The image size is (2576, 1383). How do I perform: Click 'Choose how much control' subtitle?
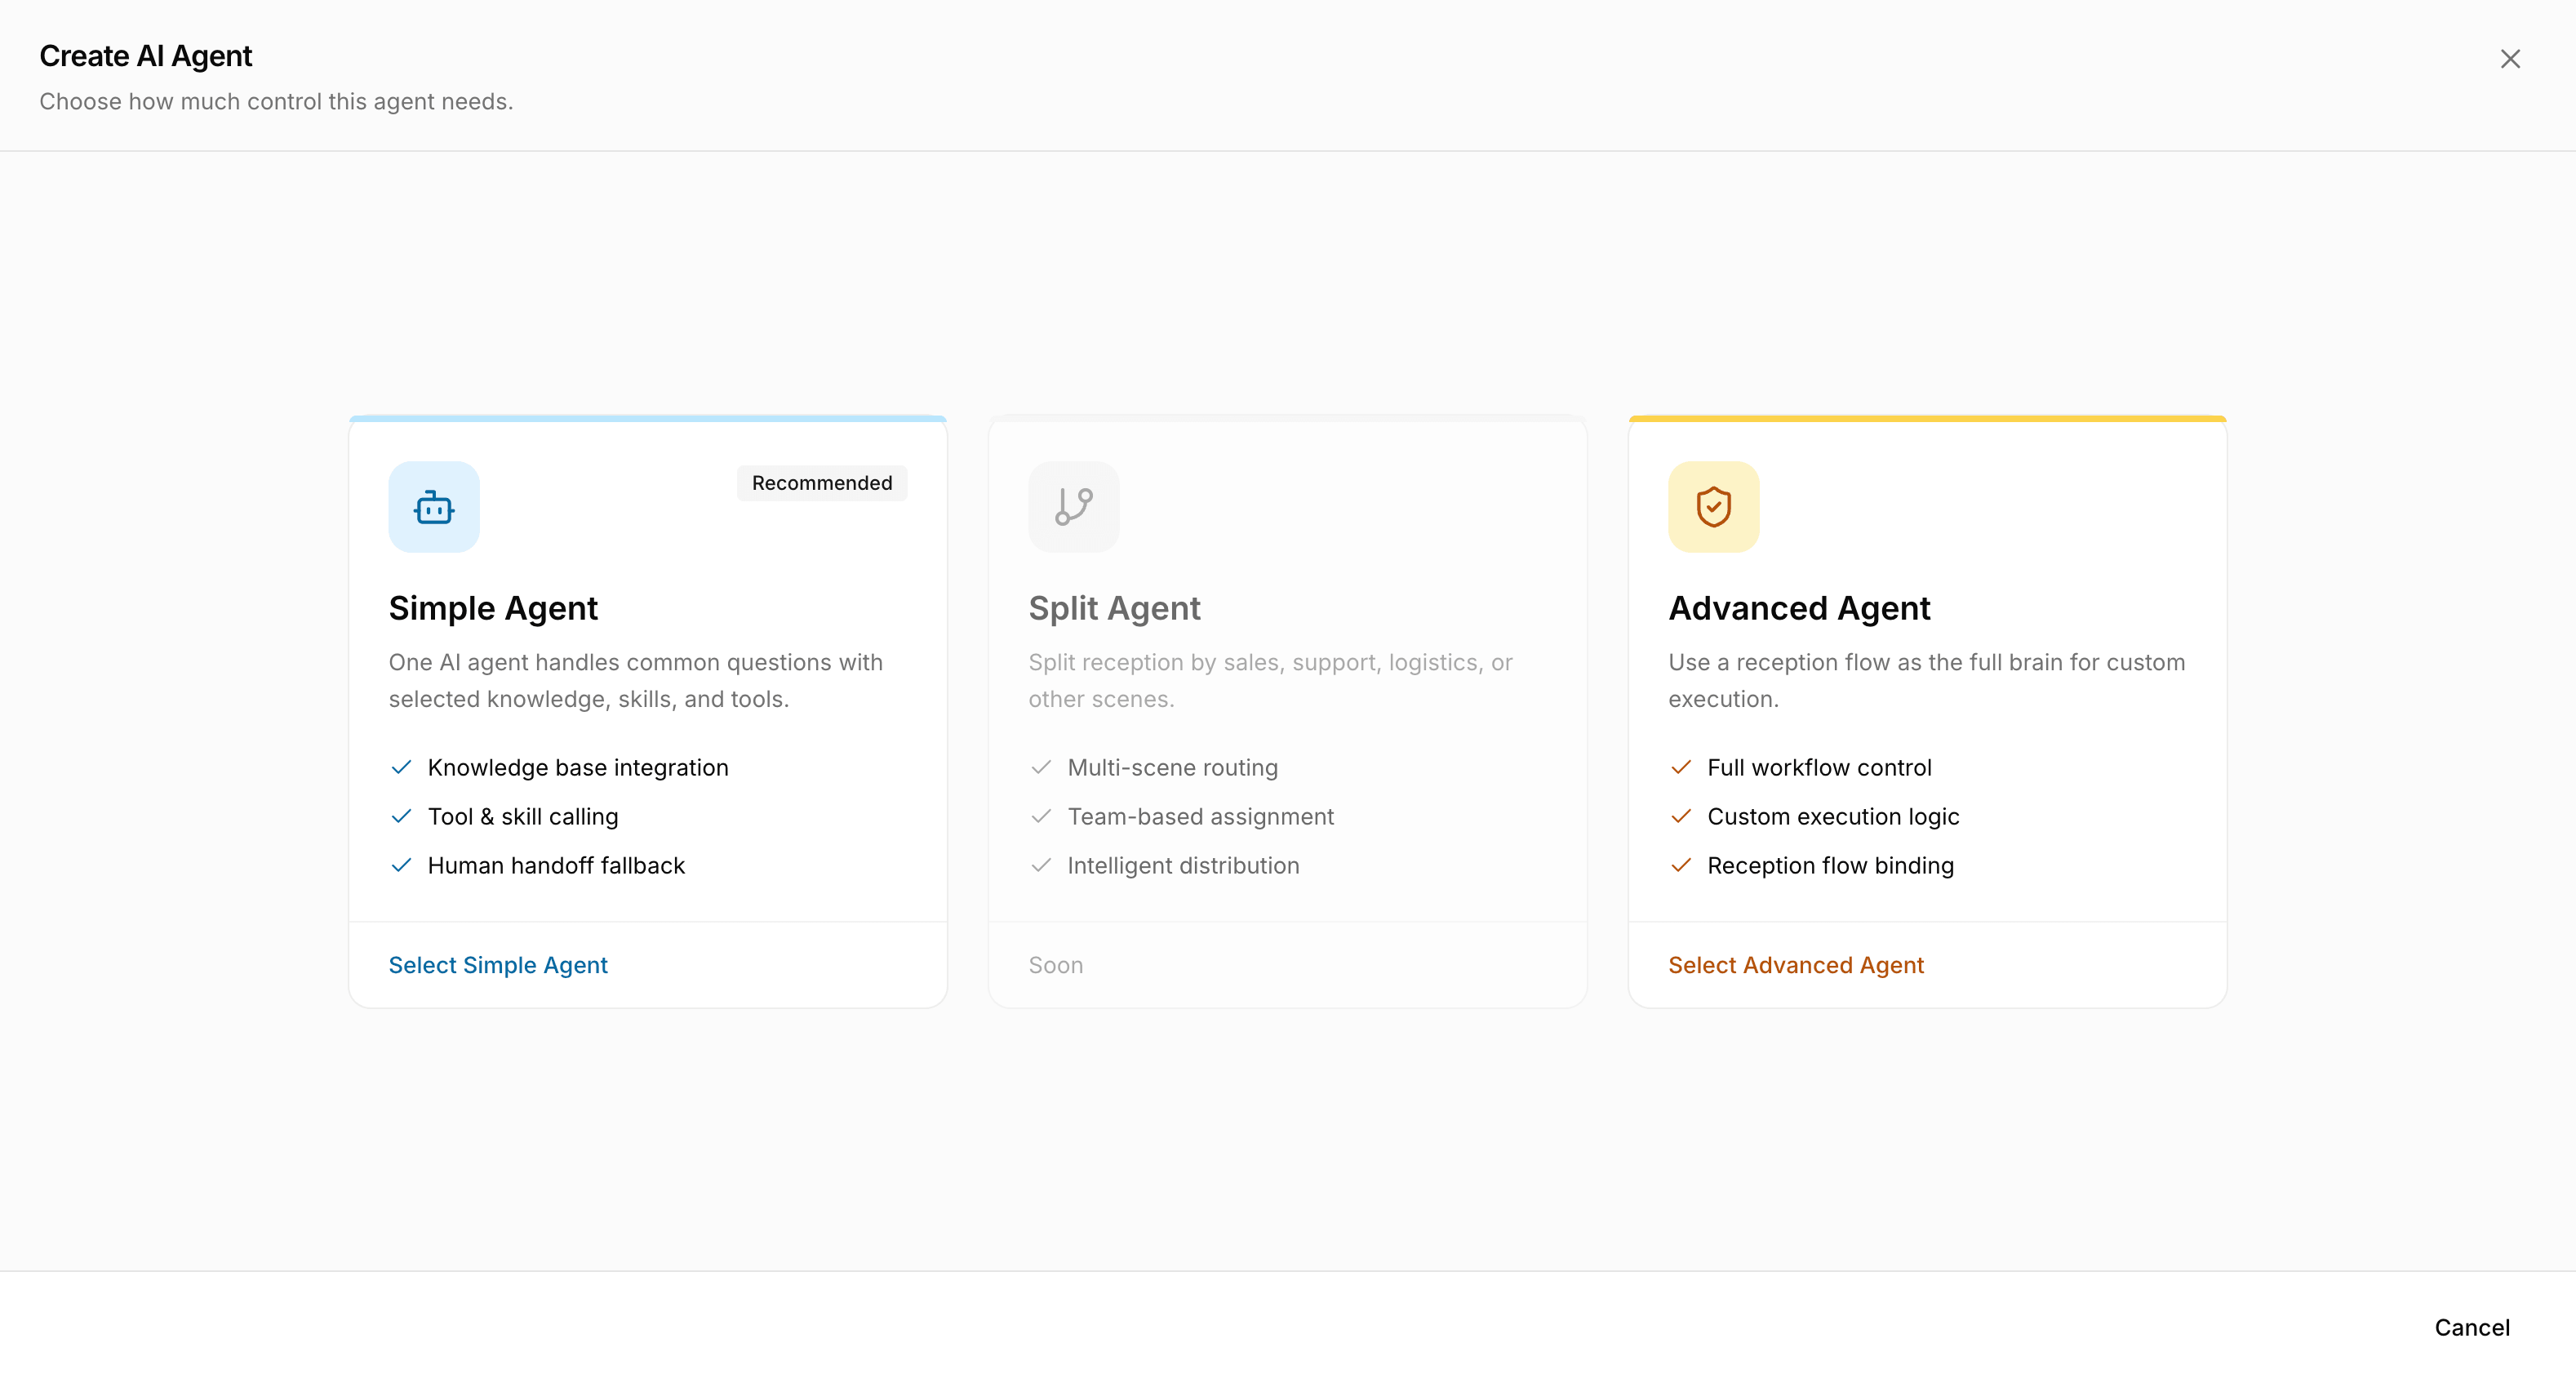point(276,102)
